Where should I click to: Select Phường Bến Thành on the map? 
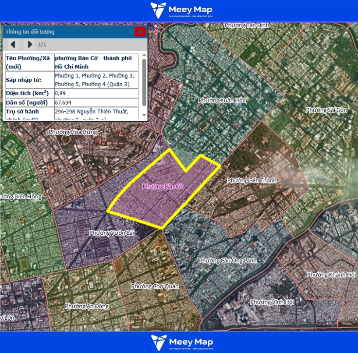(252, 180)
